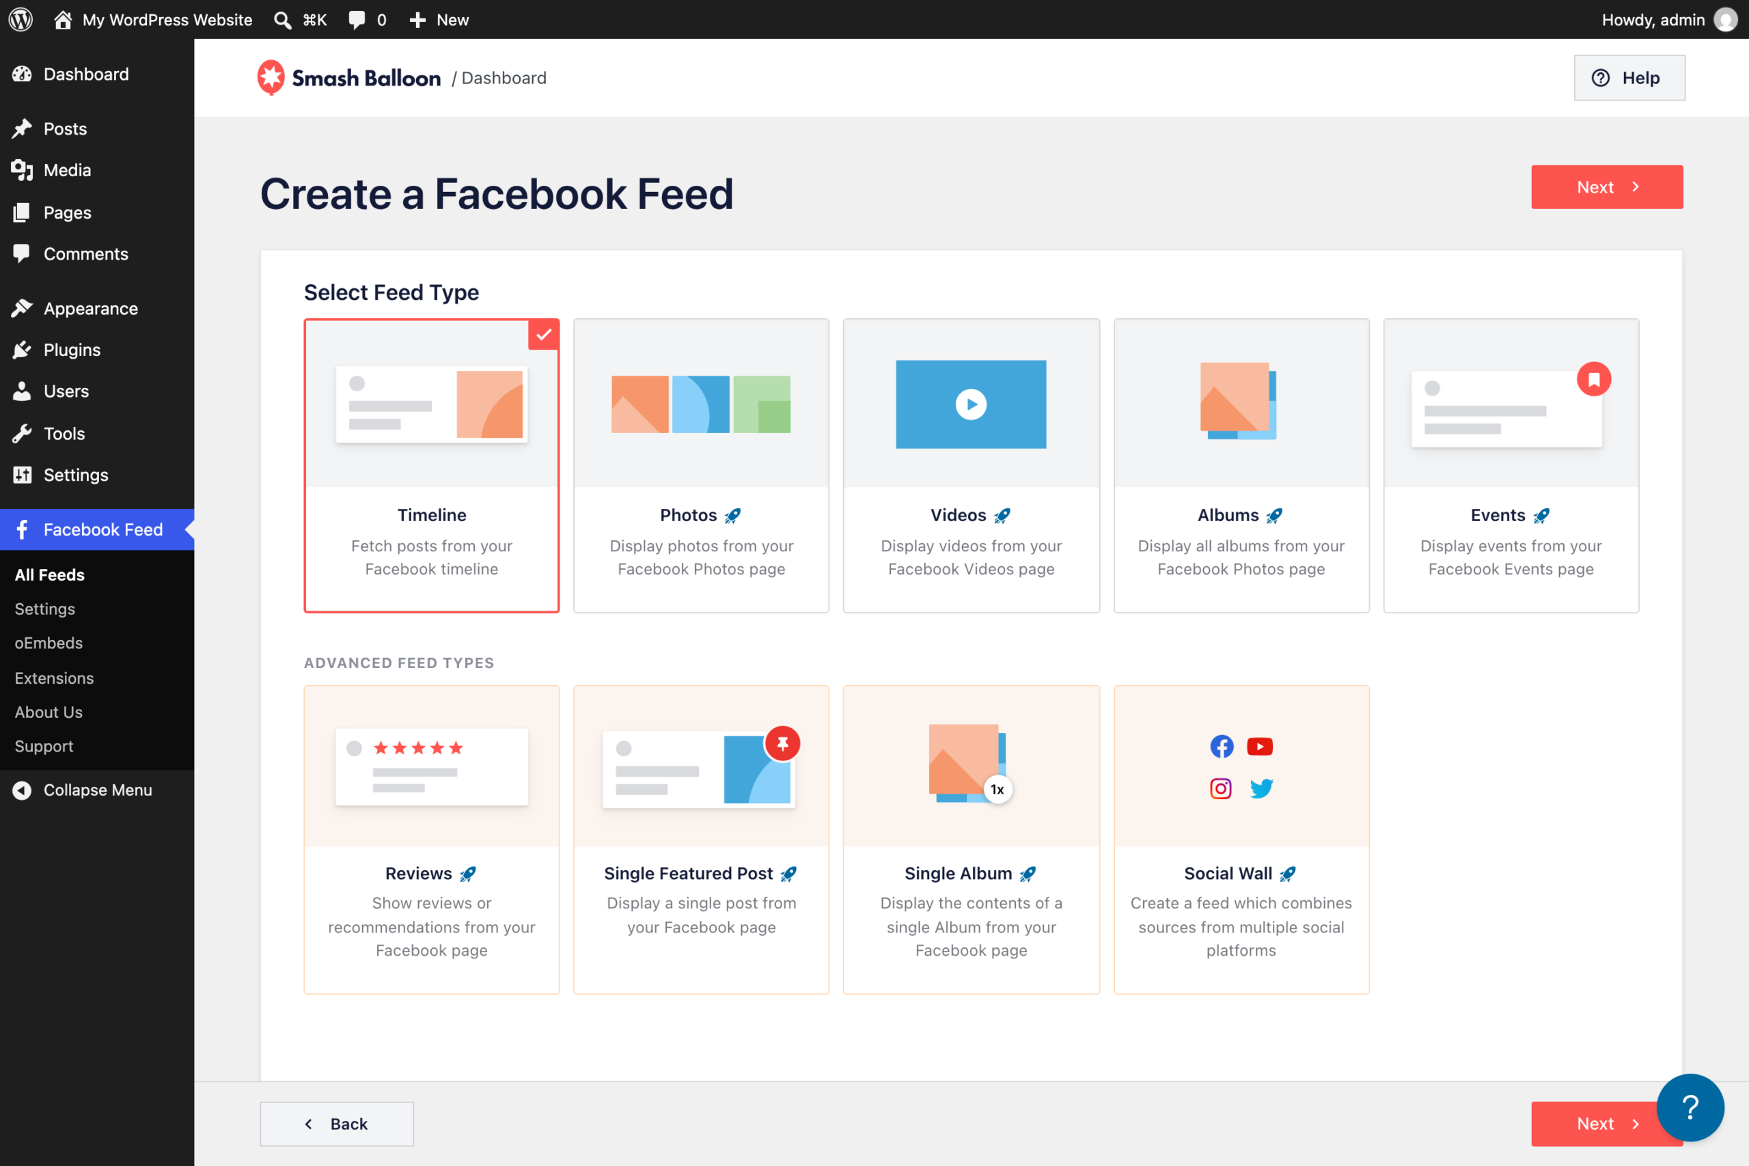This screenshot has height=1166, width=1749.
Task: Click the Dashboard gauge icon in sidebar
Action: (x=22, y=74)
